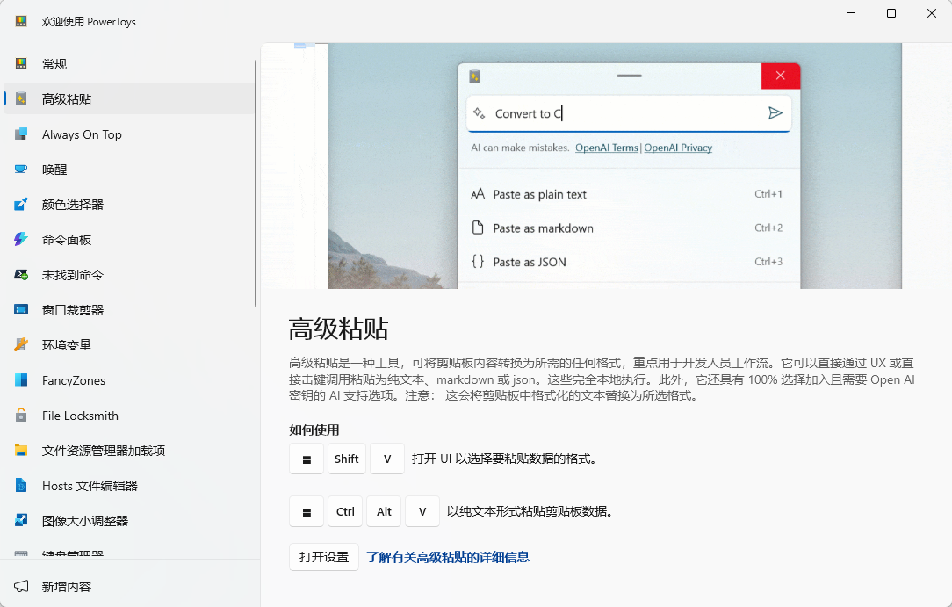
Task: Click the 文件资源管理器加载项 folder icon
Action: (x=21, y=451)
